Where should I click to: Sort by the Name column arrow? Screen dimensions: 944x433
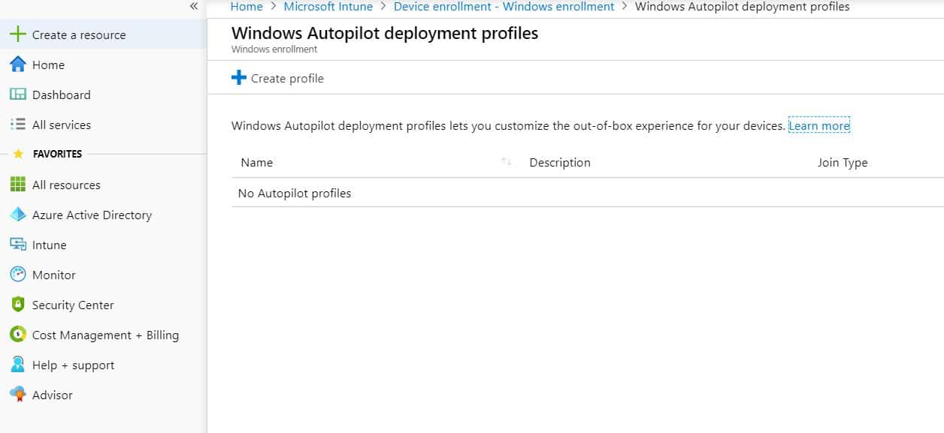[x=506, y=161]
